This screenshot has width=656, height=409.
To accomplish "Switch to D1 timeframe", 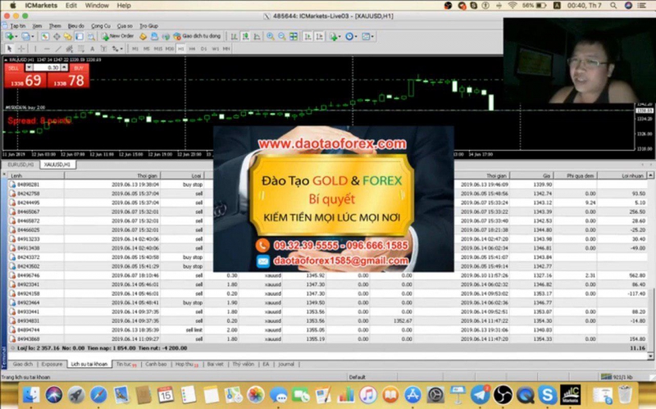I will (x=203, y=49).
